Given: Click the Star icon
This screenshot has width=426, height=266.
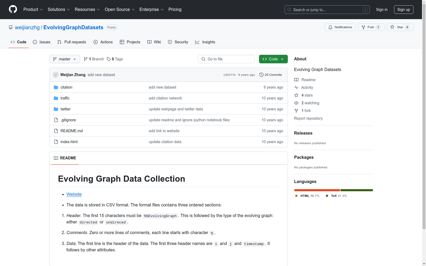Looking at the screenshot, I should 392,27.
